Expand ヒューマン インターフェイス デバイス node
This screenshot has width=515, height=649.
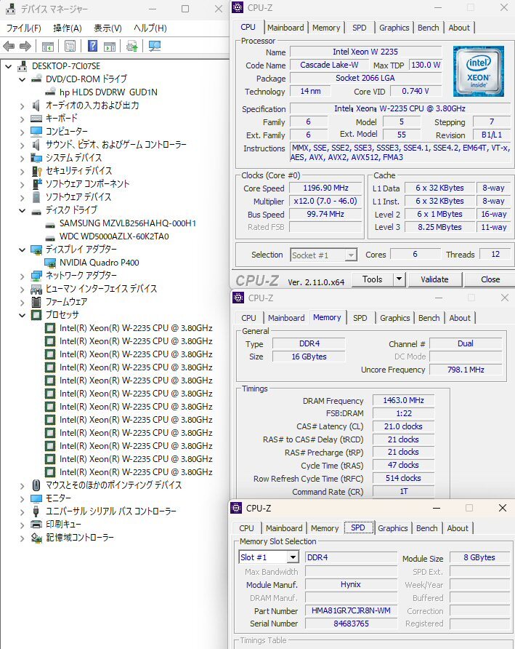pyautogui.click(x=23, y=289)
